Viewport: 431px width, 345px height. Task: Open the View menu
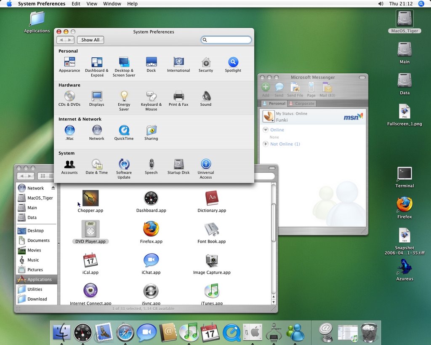[x=92, y=3]
